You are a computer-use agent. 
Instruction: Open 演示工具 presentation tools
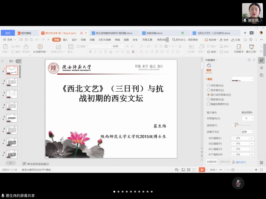(x=251, y=47)
